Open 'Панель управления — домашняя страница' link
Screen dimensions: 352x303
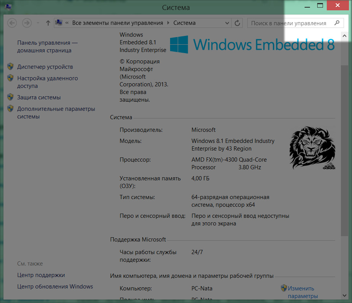(47, 47)
